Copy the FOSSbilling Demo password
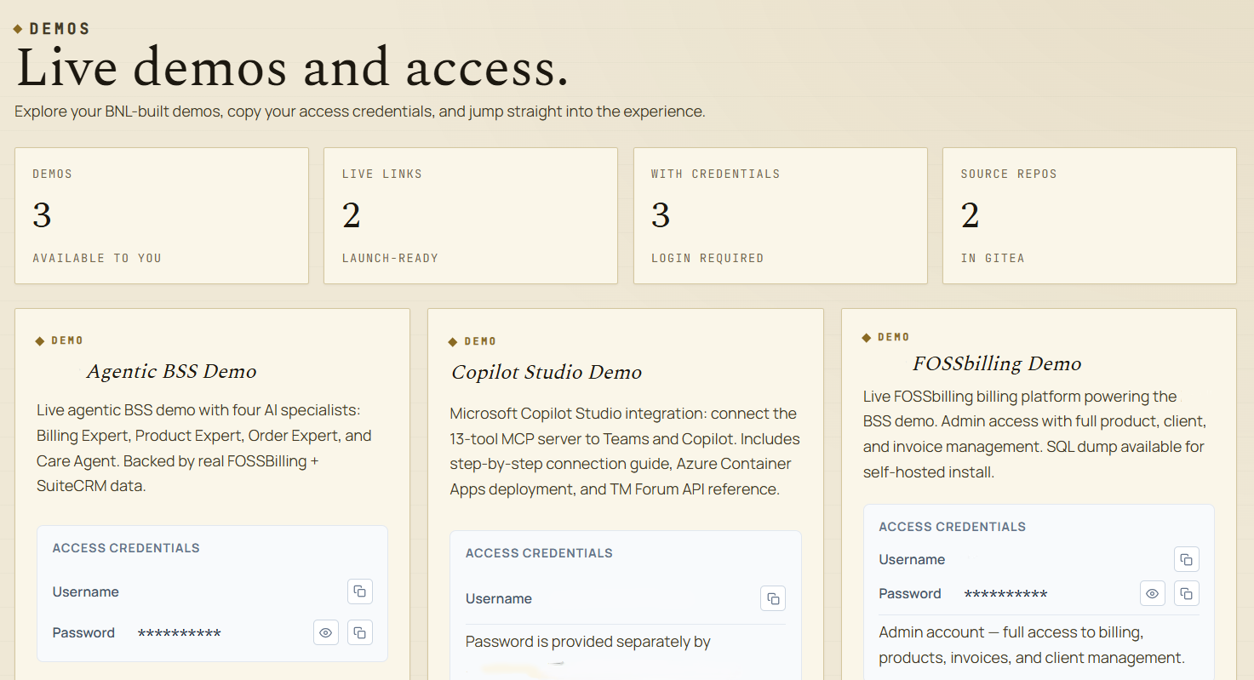 [x=1187, y=593]
